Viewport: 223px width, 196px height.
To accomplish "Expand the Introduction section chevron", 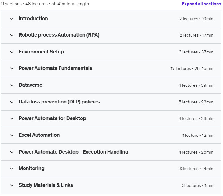I will 12,19.
